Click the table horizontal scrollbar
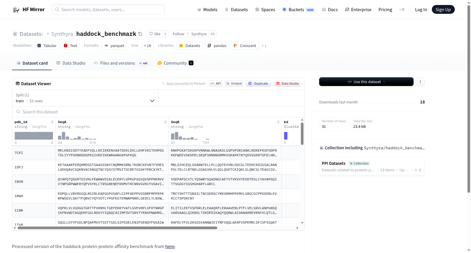 click(117, 228)
